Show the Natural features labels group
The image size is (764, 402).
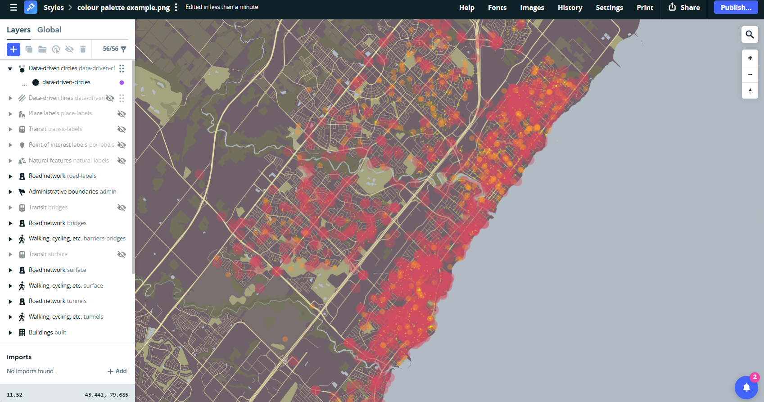click(x=122, y=161)
